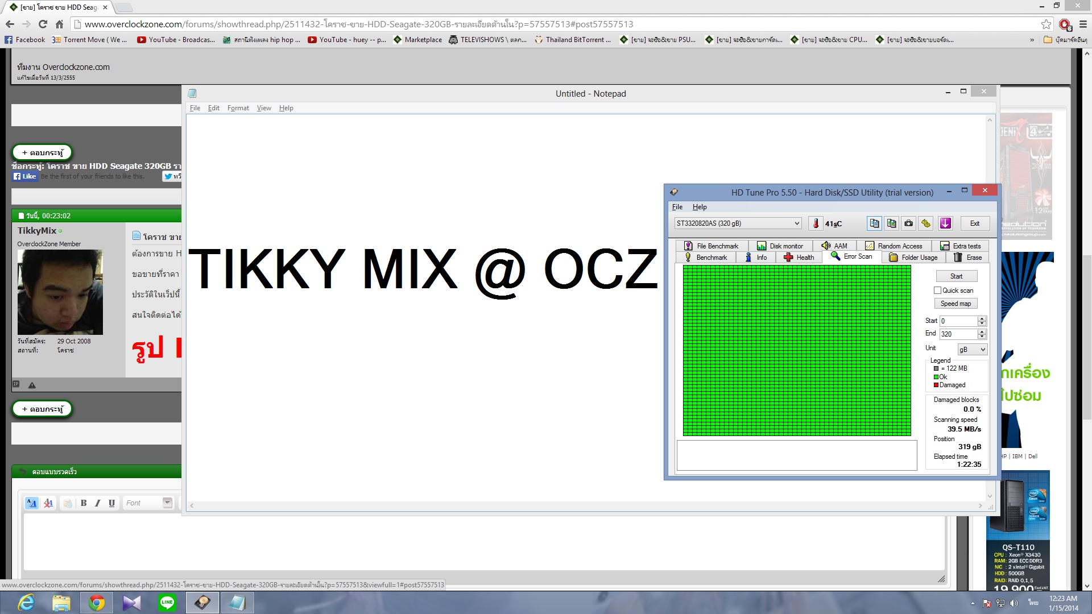This screenshot has width=1092, height=614.
Task: Click the Speed map button
Action: tap(956, 304)
